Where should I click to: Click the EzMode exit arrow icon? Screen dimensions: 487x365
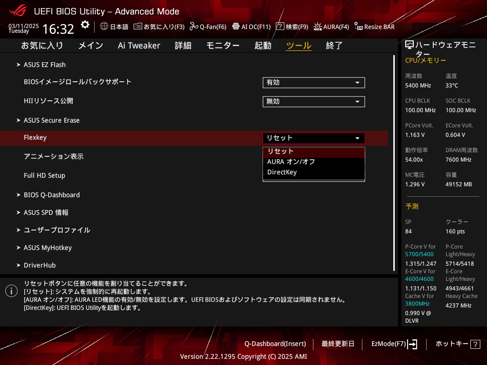coord(412,344)
